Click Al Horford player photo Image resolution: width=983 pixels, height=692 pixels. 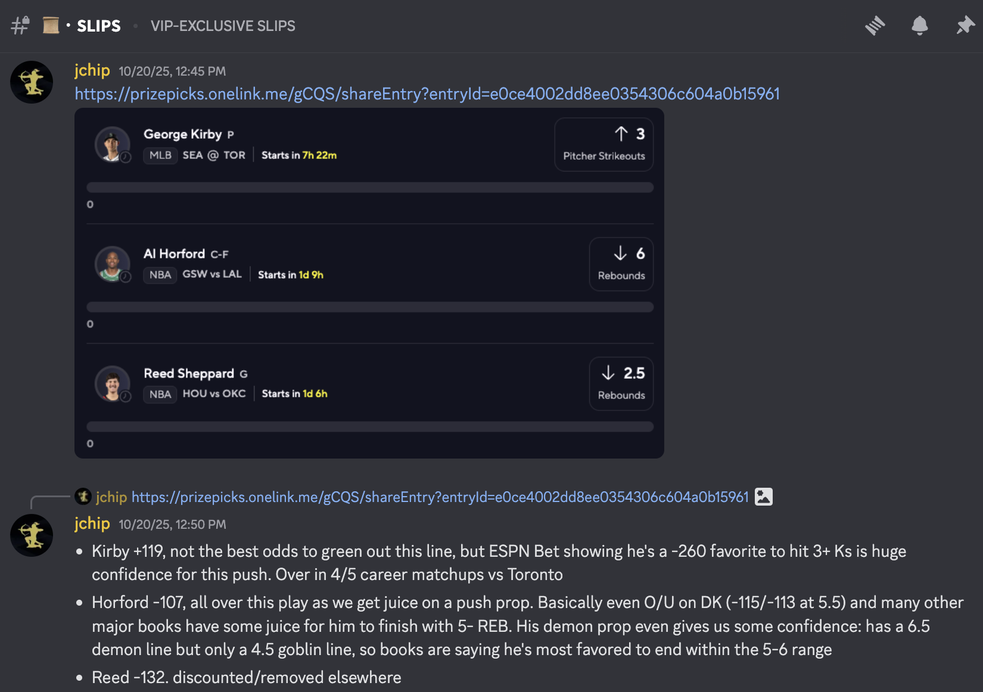tap(112, 264)
